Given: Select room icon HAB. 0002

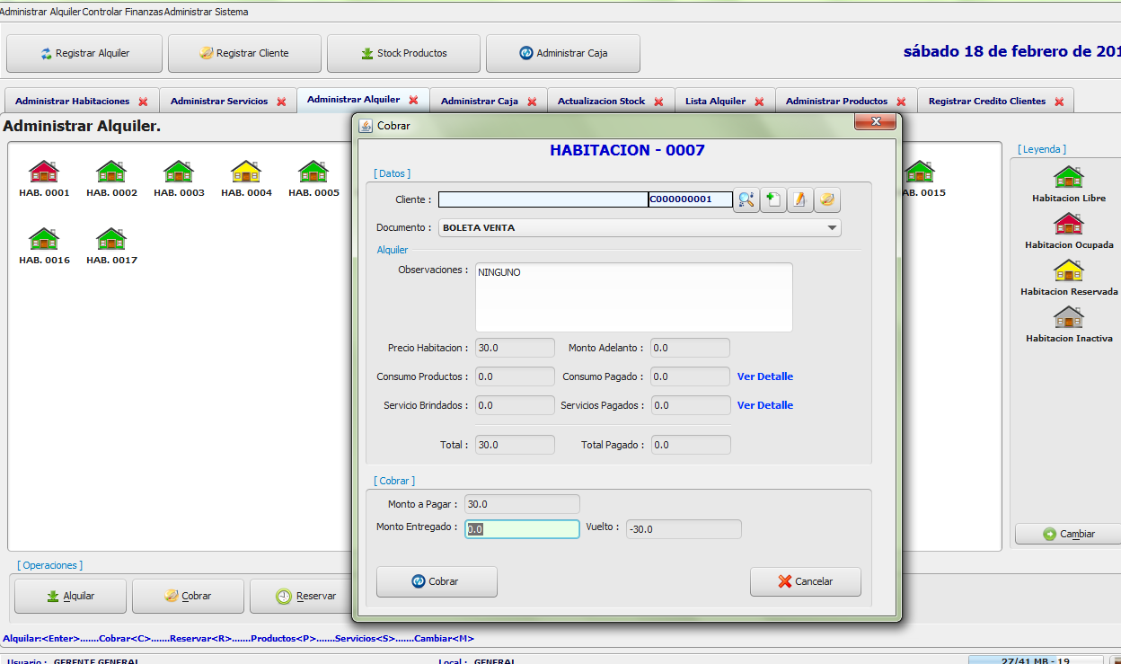Looking at the screenshot, I should pos(111,171).
